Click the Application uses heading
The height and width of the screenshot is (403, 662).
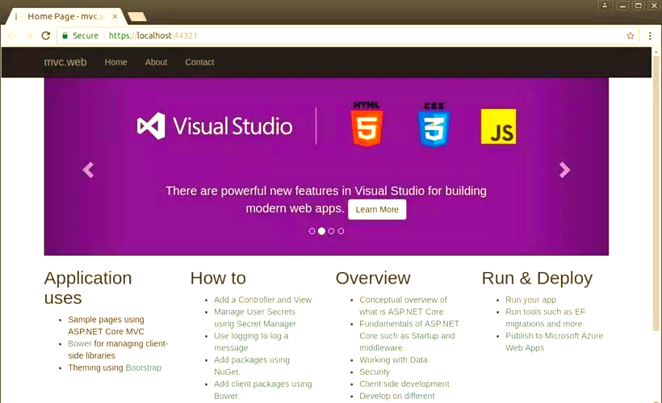[x=88, y=288]
